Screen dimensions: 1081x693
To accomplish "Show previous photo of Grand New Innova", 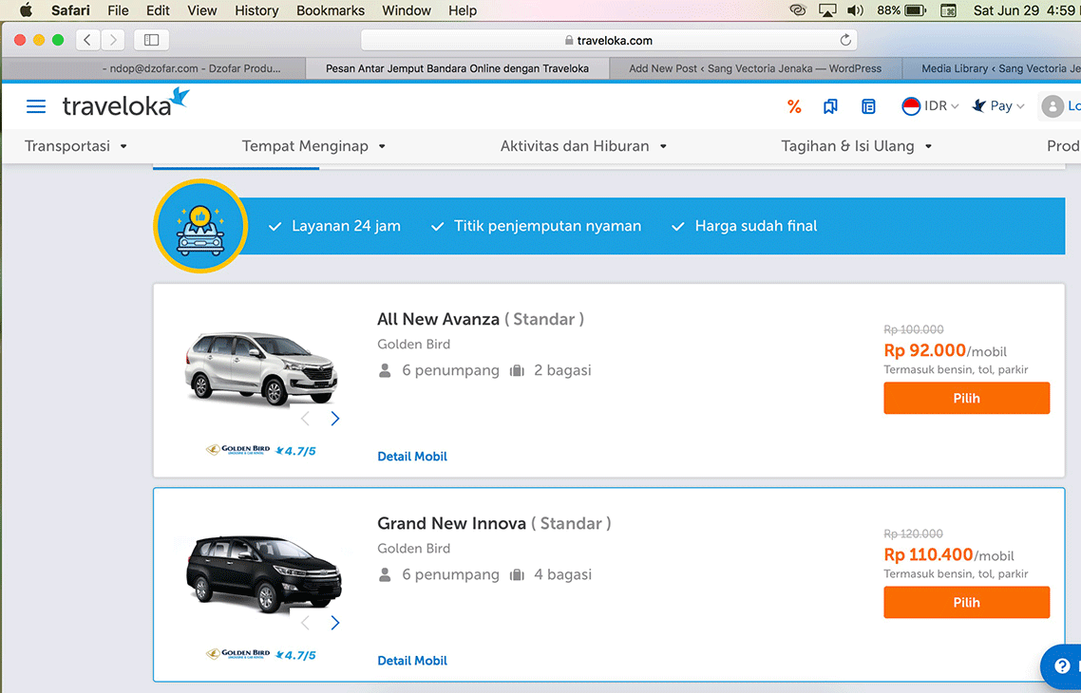I will point(306,623).
